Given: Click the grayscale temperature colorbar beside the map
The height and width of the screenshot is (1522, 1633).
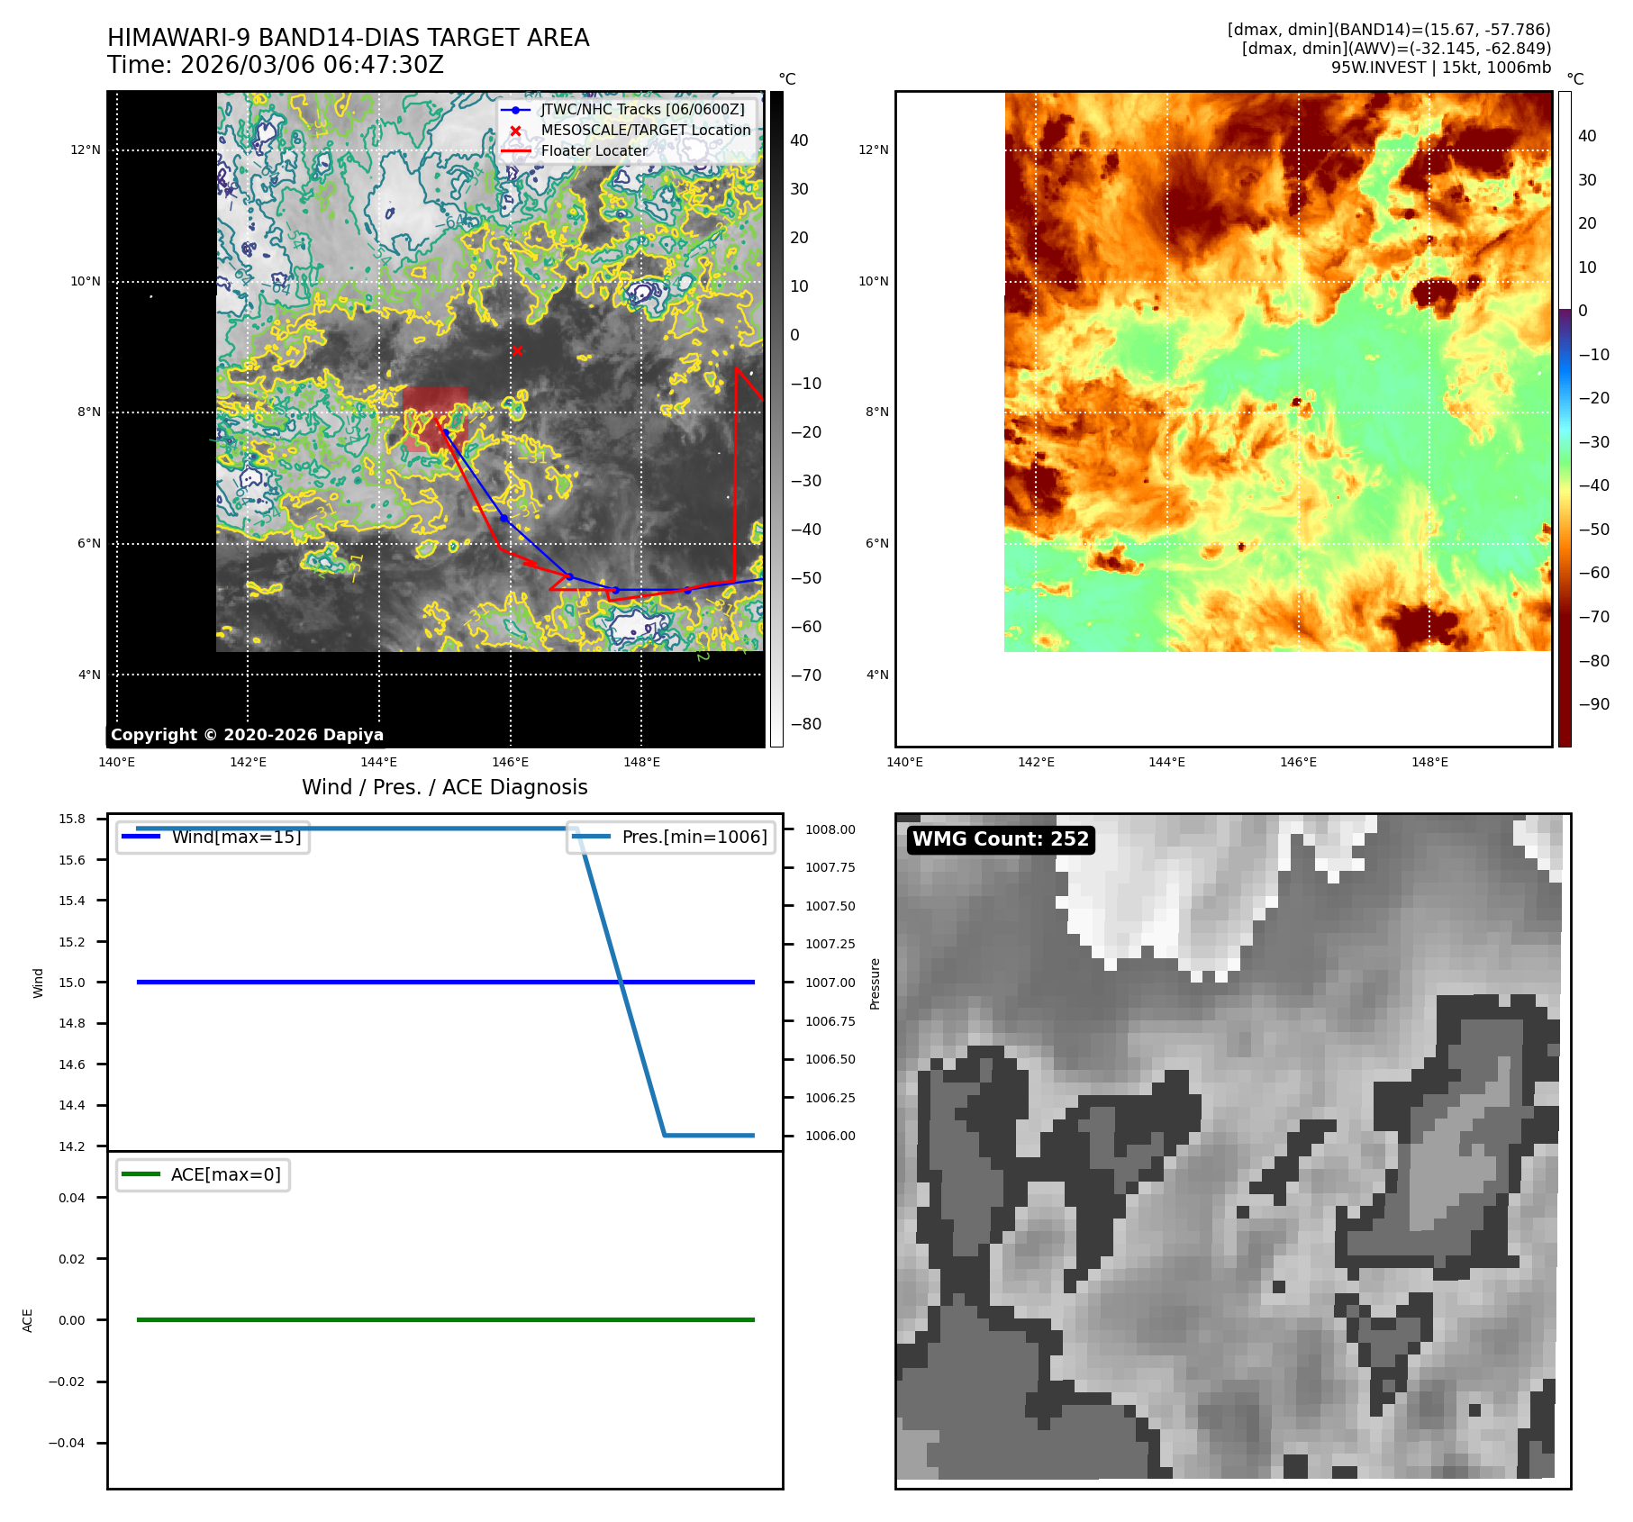Looking at the screenshot, I should 776,419.
